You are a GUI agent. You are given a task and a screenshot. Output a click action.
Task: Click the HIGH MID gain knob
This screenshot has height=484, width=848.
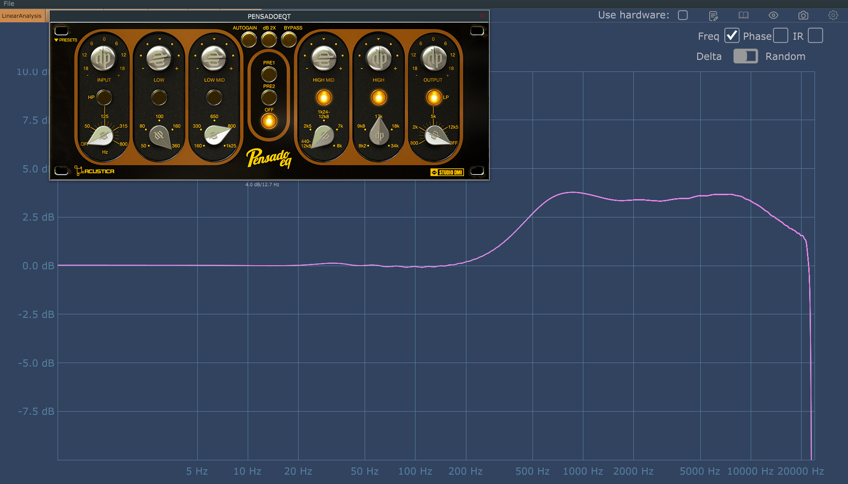pyautogui.click(x=324, y=58)
